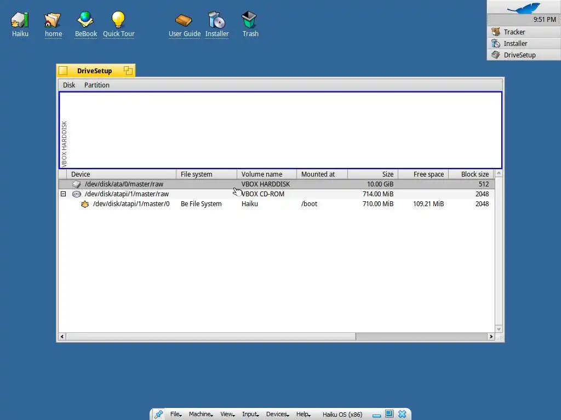Sort by the Volume name column header
This screenshot has width=561, height=420.
coord(267,174)
